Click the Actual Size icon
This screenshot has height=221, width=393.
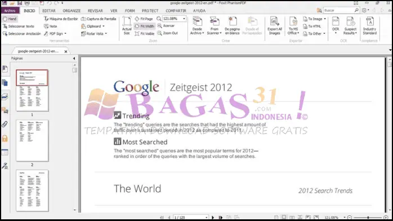[x=127, y=25]
